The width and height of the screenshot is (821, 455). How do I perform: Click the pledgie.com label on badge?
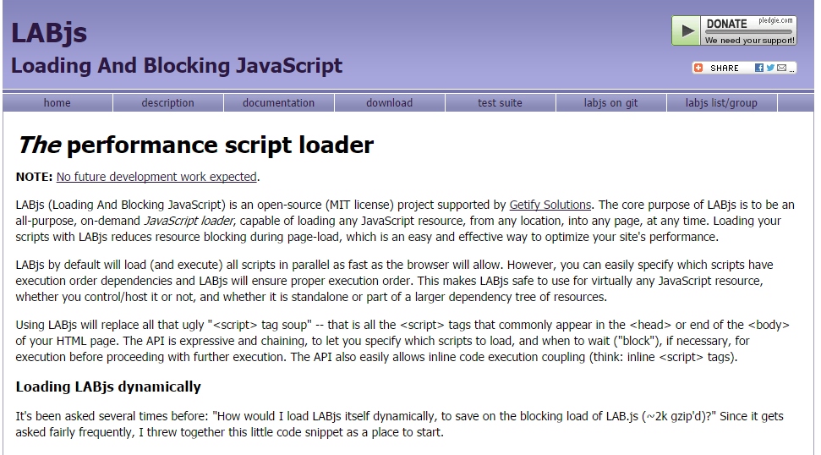tap(776, 19)
